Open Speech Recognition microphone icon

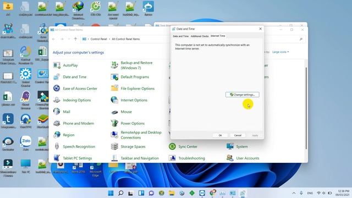(57, 147)
